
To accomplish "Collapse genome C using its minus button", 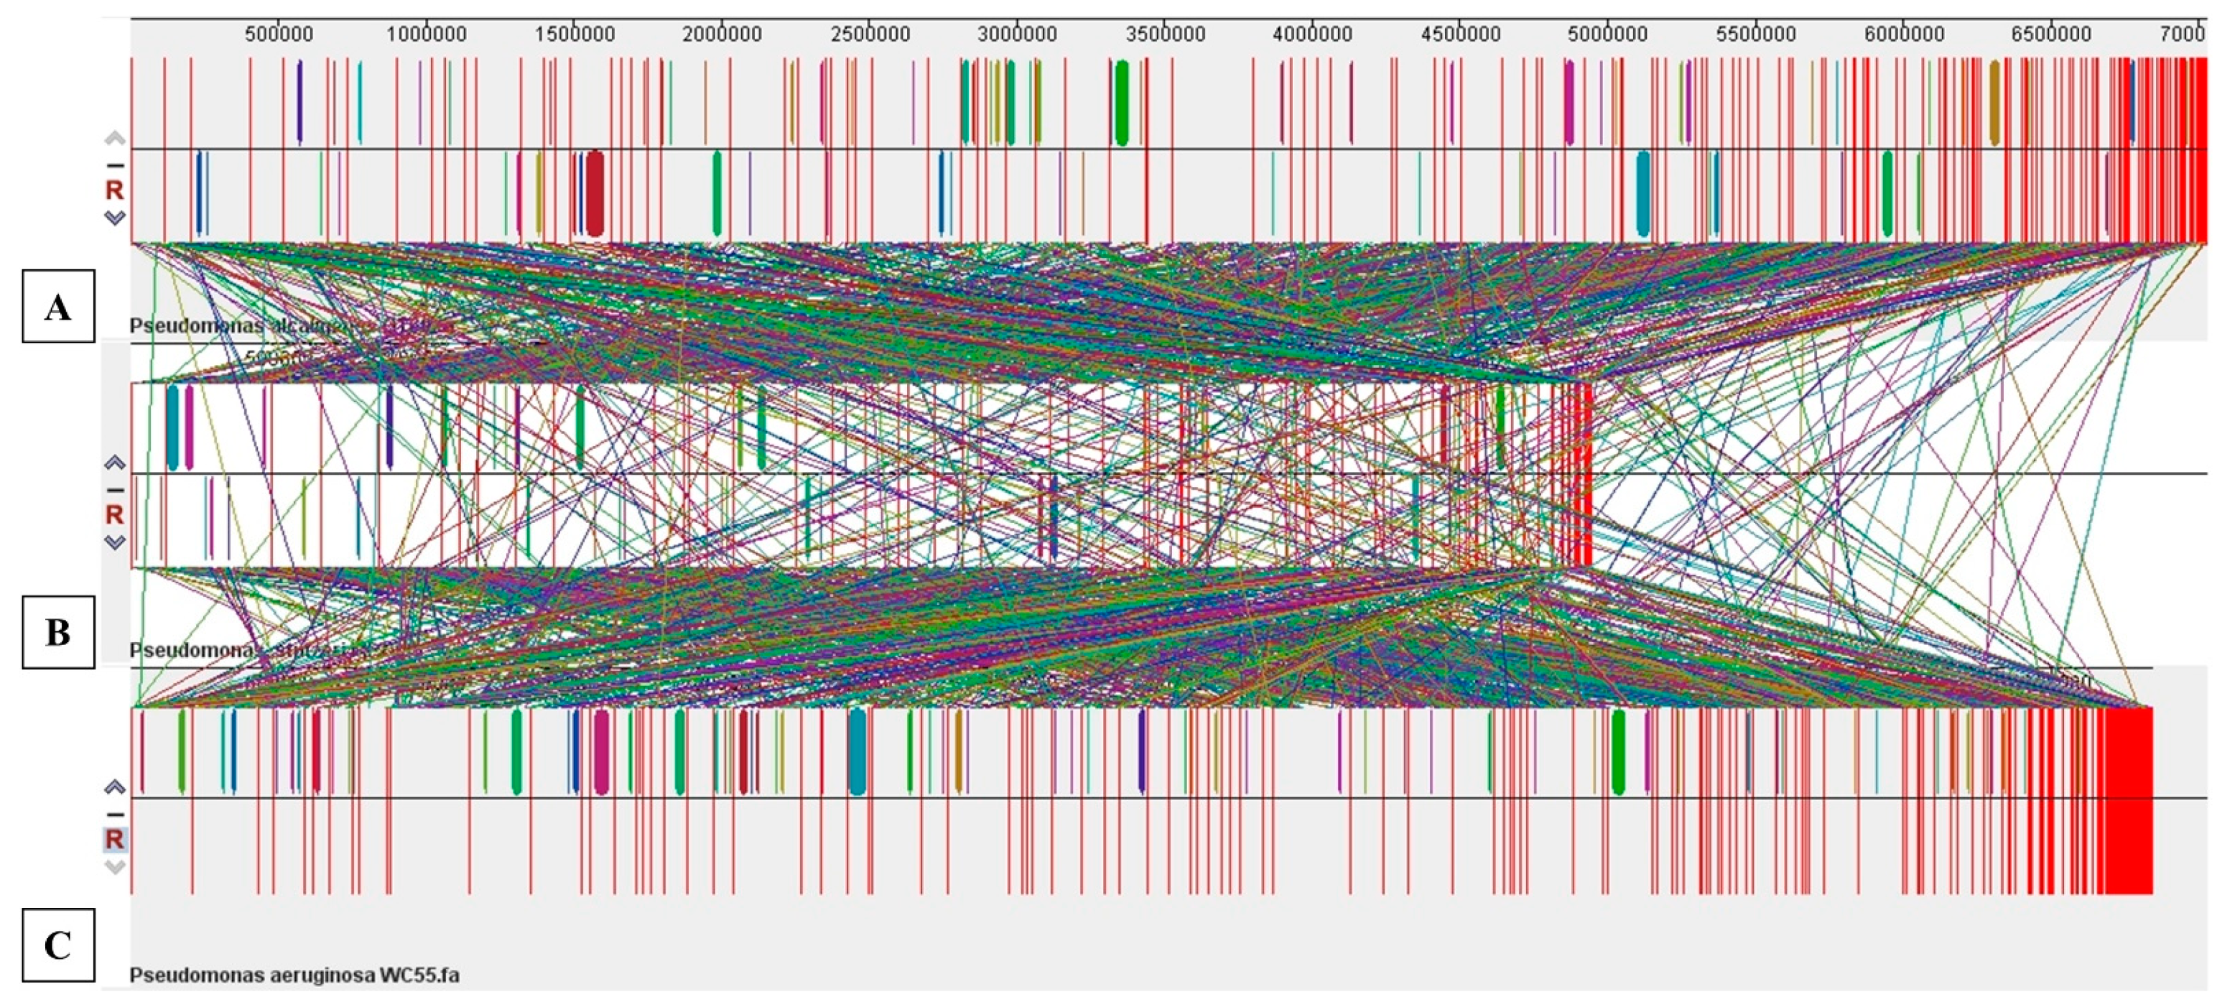I will (115, 814).
